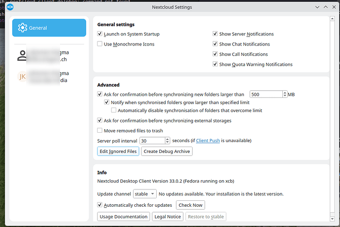Screen dimensions: 340x227
Task: Increase the folder size limit with up arrow
Action: pos(285,93)
